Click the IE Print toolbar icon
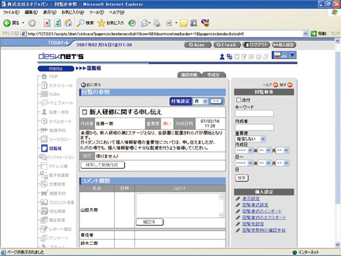The height and width of the screenshot is (256, 341). click(x=157, y=23)
